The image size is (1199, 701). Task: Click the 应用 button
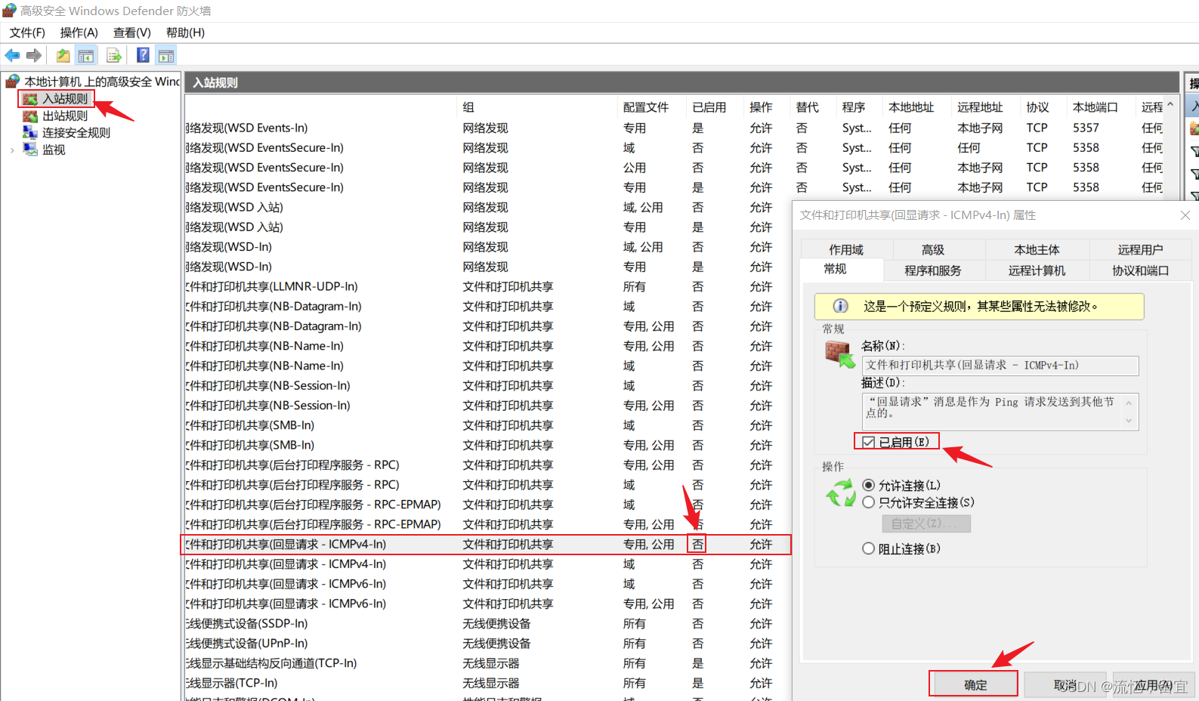pyautogui.click(x=1154, y=684)
